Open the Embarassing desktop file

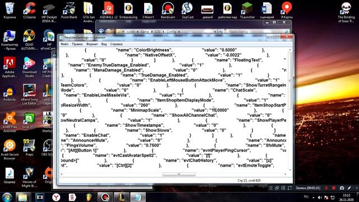(128, 10)
